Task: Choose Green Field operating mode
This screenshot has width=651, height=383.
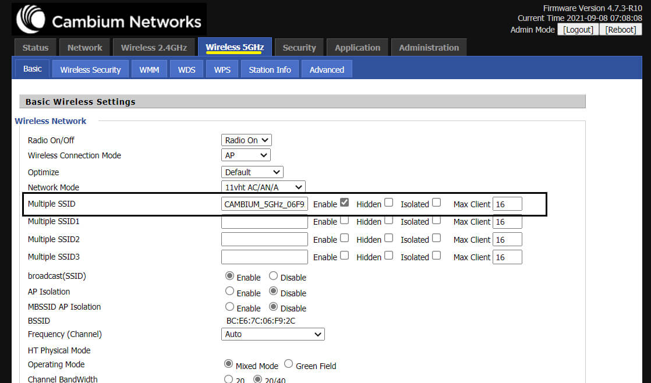Action: tap(289, 364)
